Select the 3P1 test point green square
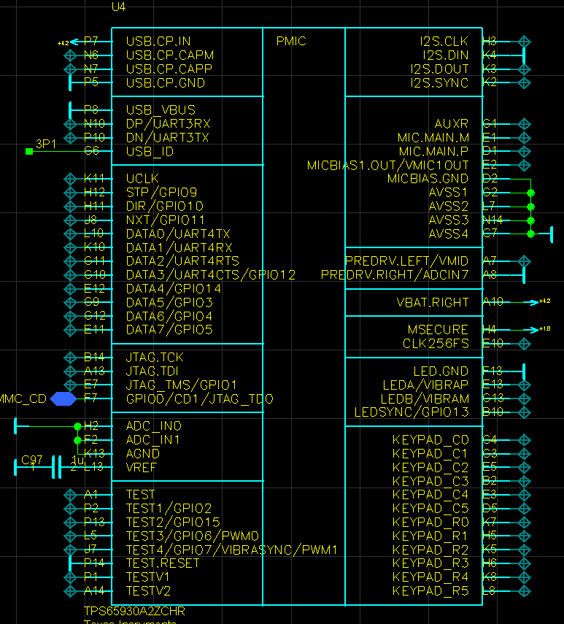Screen dimensions: 564x624 29,151
